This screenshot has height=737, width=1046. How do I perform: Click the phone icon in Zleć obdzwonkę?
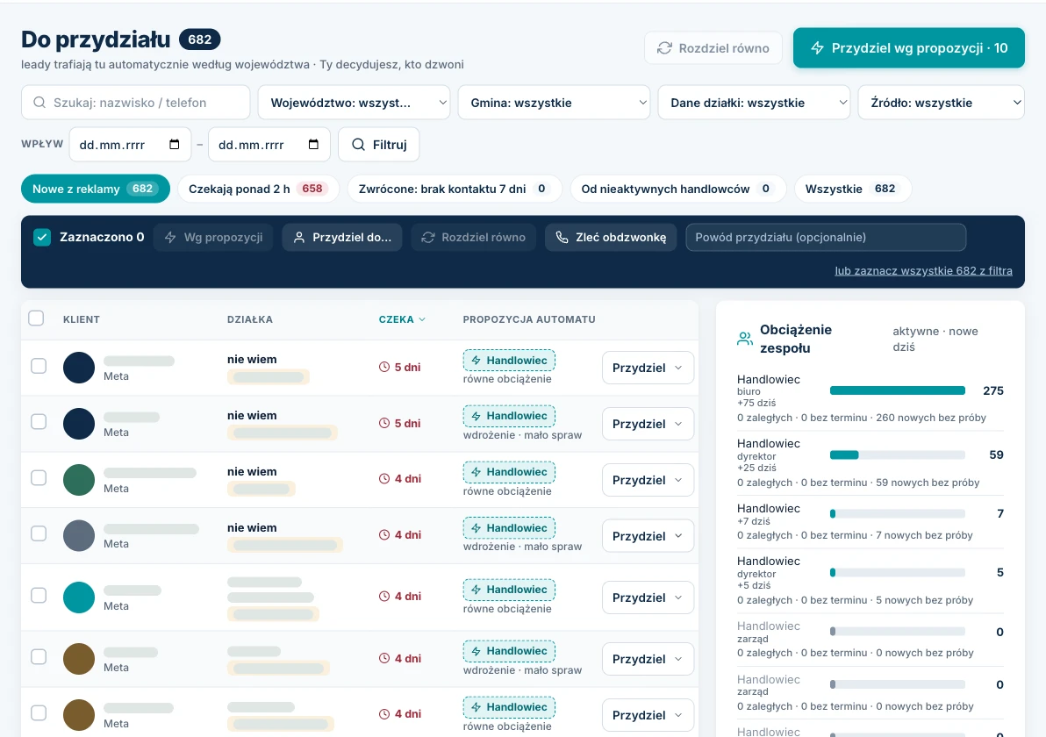tap(562, 238)
